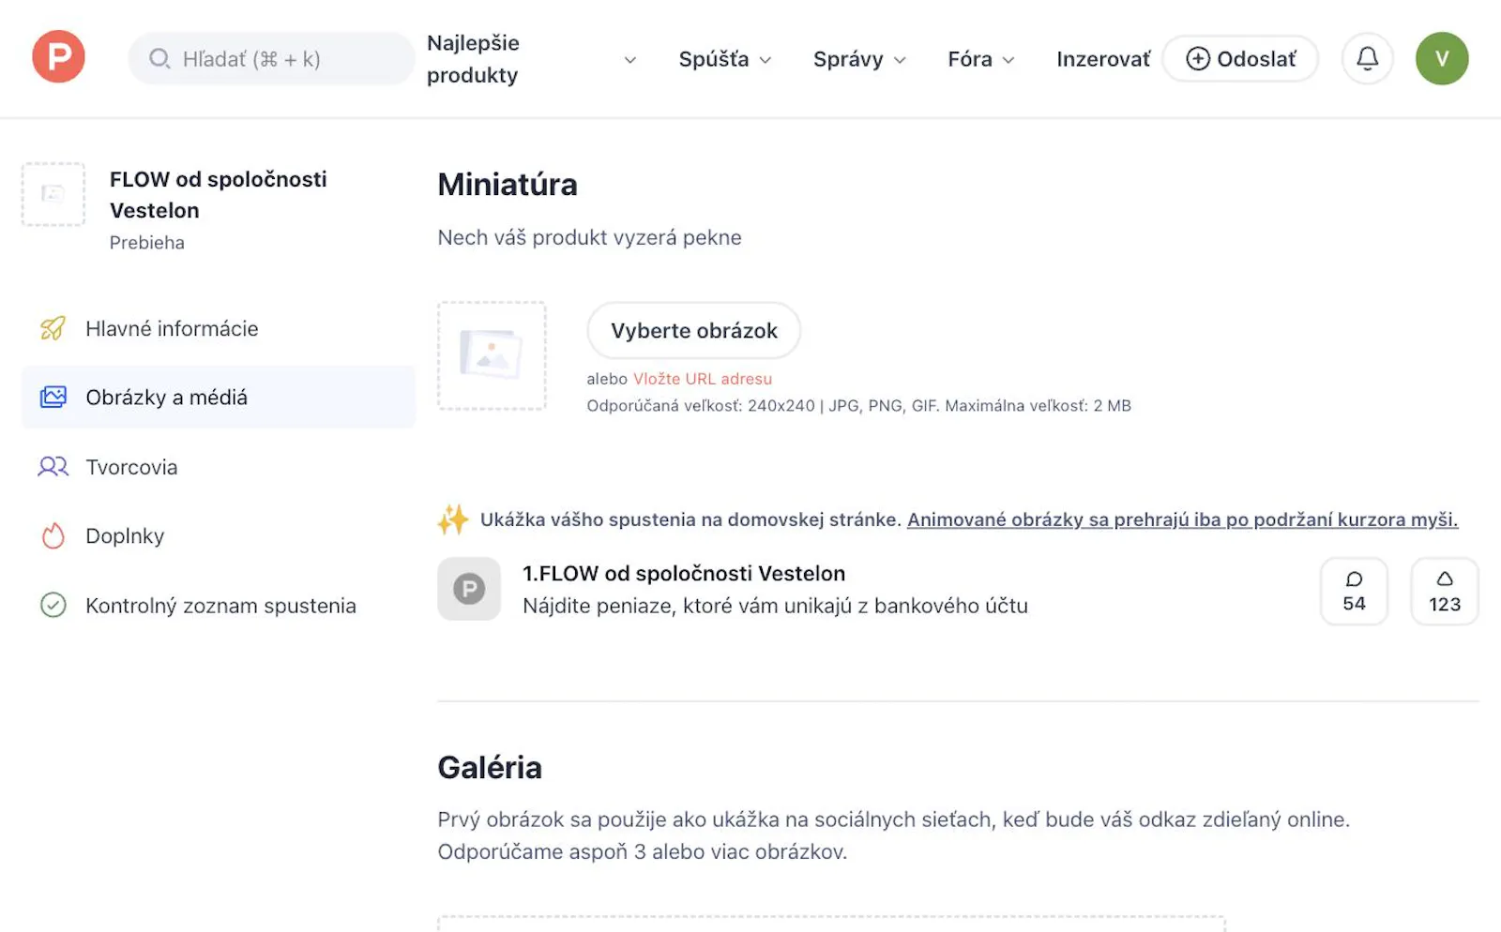The height and width of the screenshot is (932, 1501).
Task: Click the Prebieha status label
Action: [147, 243]
